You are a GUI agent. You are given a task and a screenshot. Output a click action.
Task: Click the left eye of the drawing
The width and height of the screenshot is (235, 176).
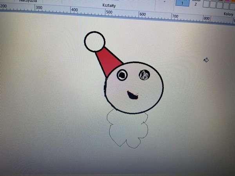[x=122, y=75]
